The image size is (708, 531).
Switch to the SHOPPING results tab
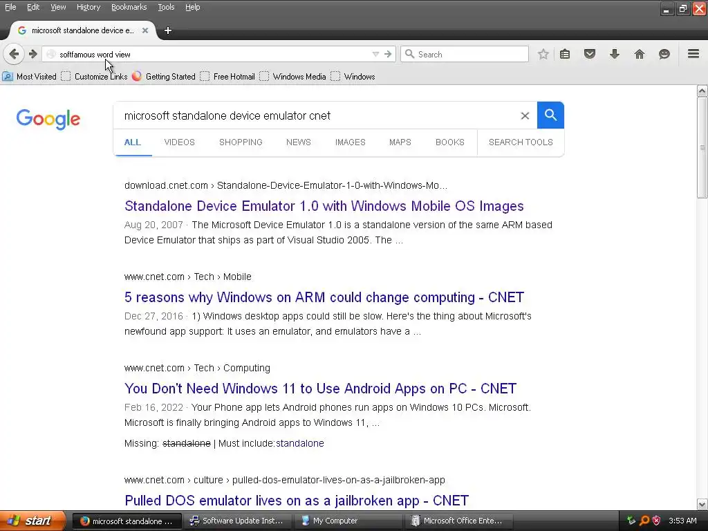click(x=241, y=142)
